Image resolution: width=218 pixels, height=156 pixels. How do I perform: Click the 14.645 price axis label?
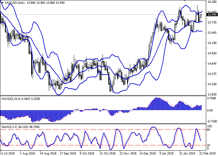(212, 63)
